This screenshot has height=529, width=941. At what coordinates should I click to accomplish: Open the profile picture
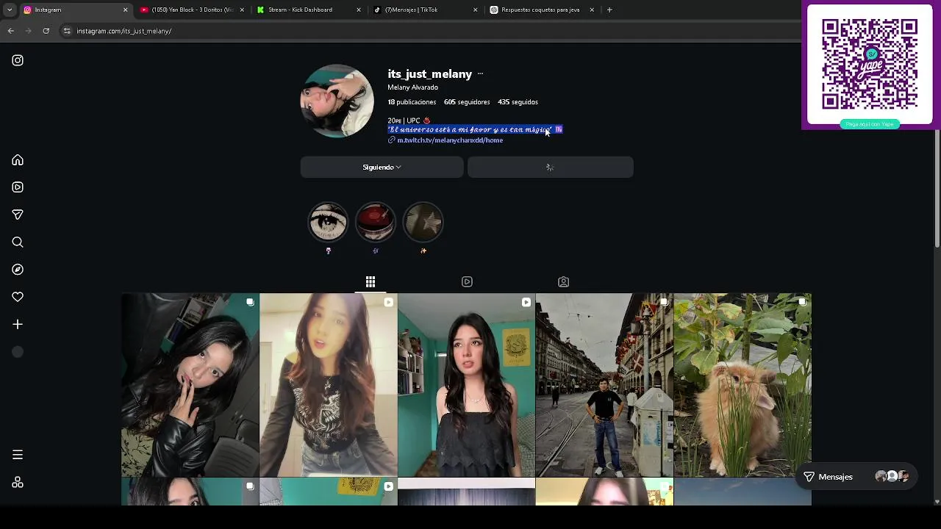337,101
